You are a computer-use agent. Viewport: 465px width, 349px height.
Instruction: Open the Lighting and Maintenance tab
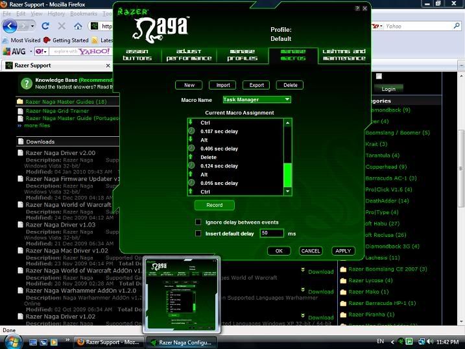pos(344,54)
